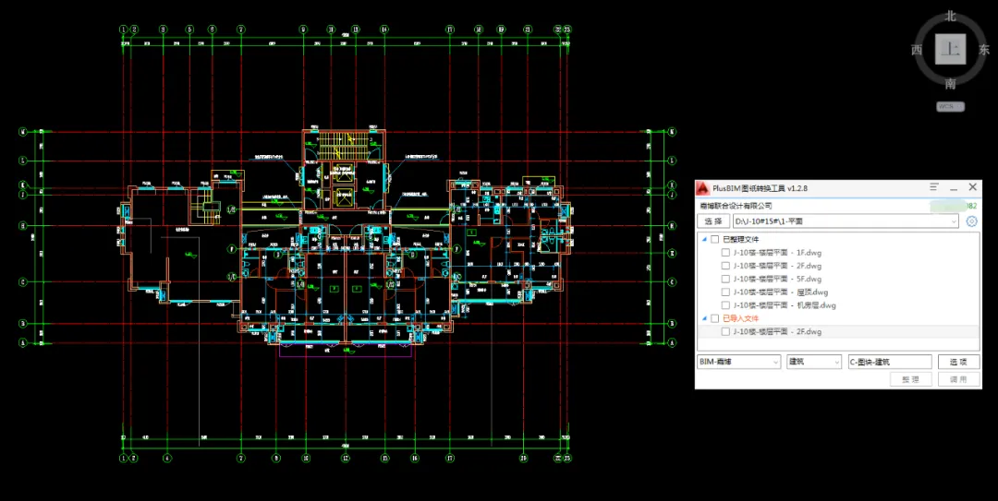998x501 pixels.
Task: Click the orange 已导入文件 group label
Action: pyautogui.click(x=741, y=318)
